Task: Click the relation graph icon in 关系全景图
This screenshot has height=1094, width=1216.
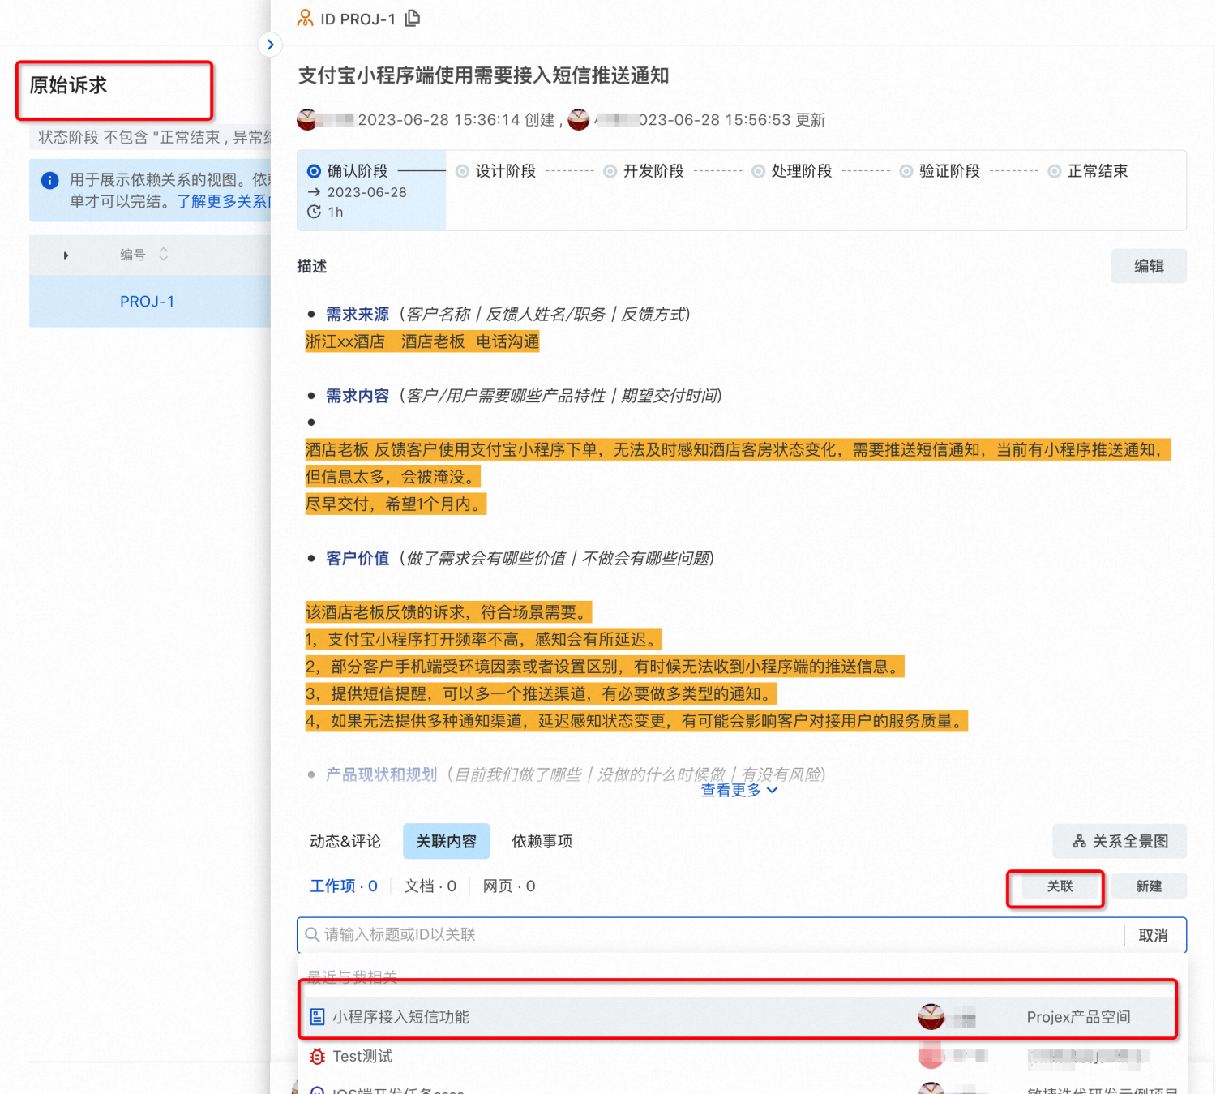Action: [1080, 842]
